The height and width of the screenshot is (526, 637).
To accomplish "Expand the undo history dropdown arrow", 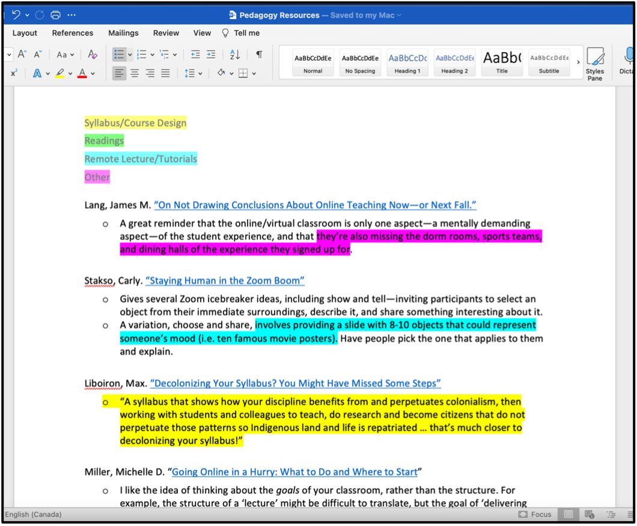I will 27,15.
